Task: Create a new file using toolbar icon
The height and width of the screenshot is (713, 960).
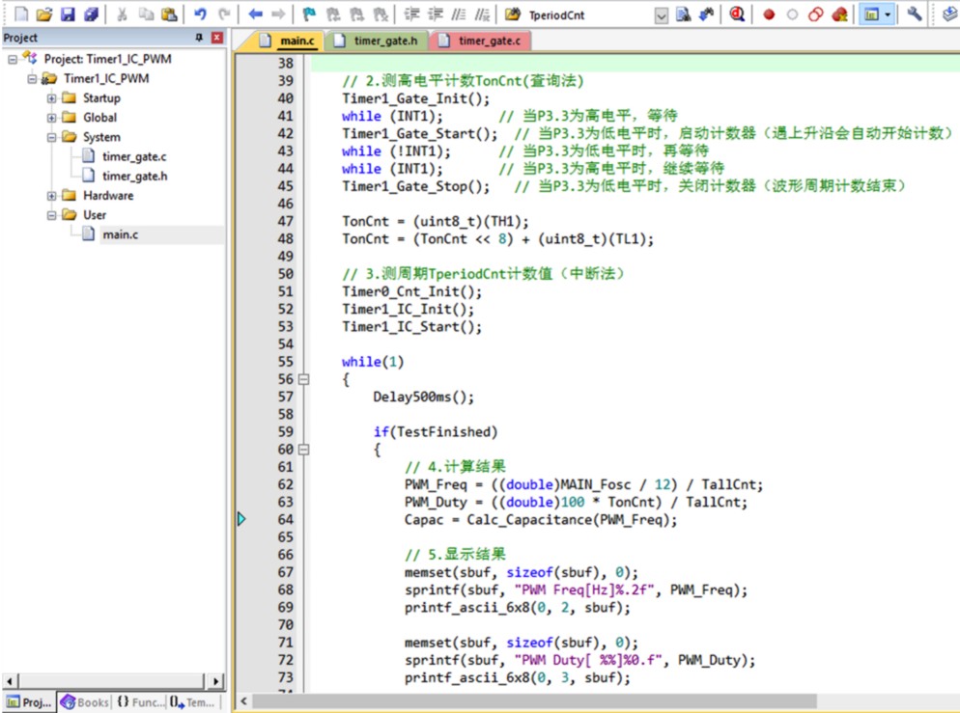Action: (21, 14)
